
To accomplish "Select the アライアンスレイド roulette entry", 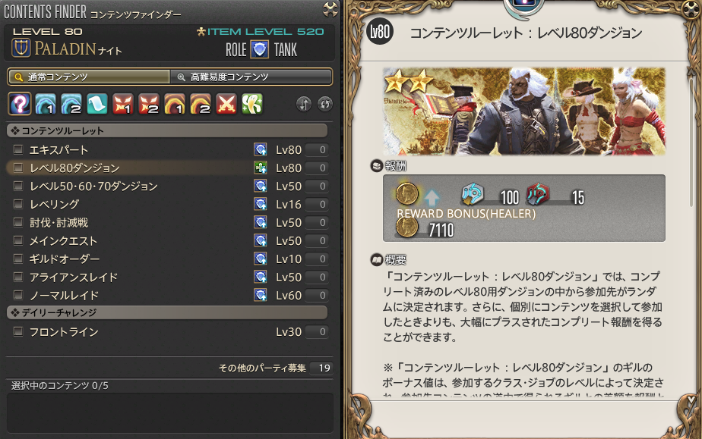I will [169, 277].
